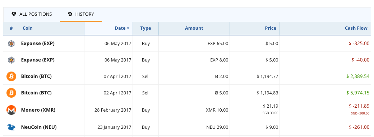Screen dimensions: 374x137
Task: Click the SGD 30.00 price note
Action: pyautogui.click(x=271, y=113)
